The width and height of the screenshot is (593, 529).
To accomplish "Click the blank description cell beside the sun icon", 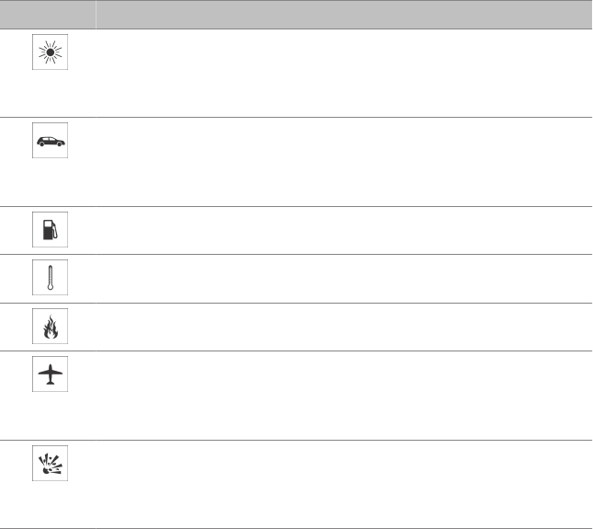I will coord(344,73).
